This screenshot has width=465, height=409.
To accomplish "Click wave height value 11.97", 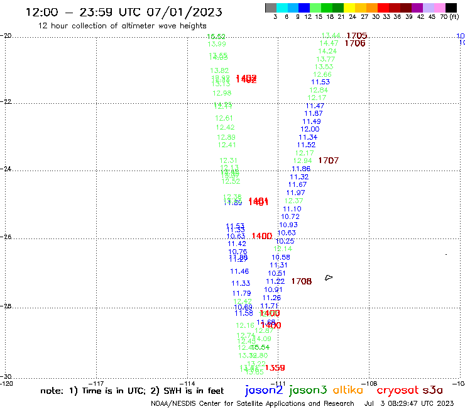I will 296,193.
